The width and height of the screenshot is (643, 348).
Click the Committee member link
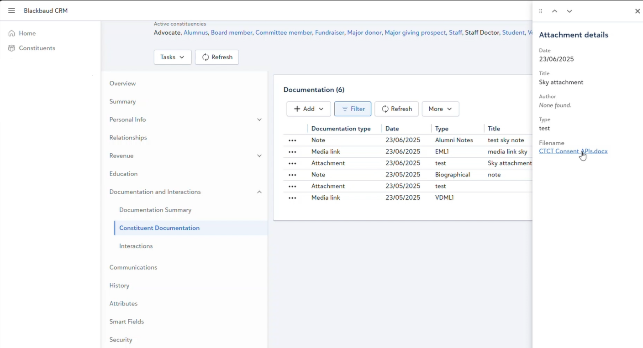point(284,32)
